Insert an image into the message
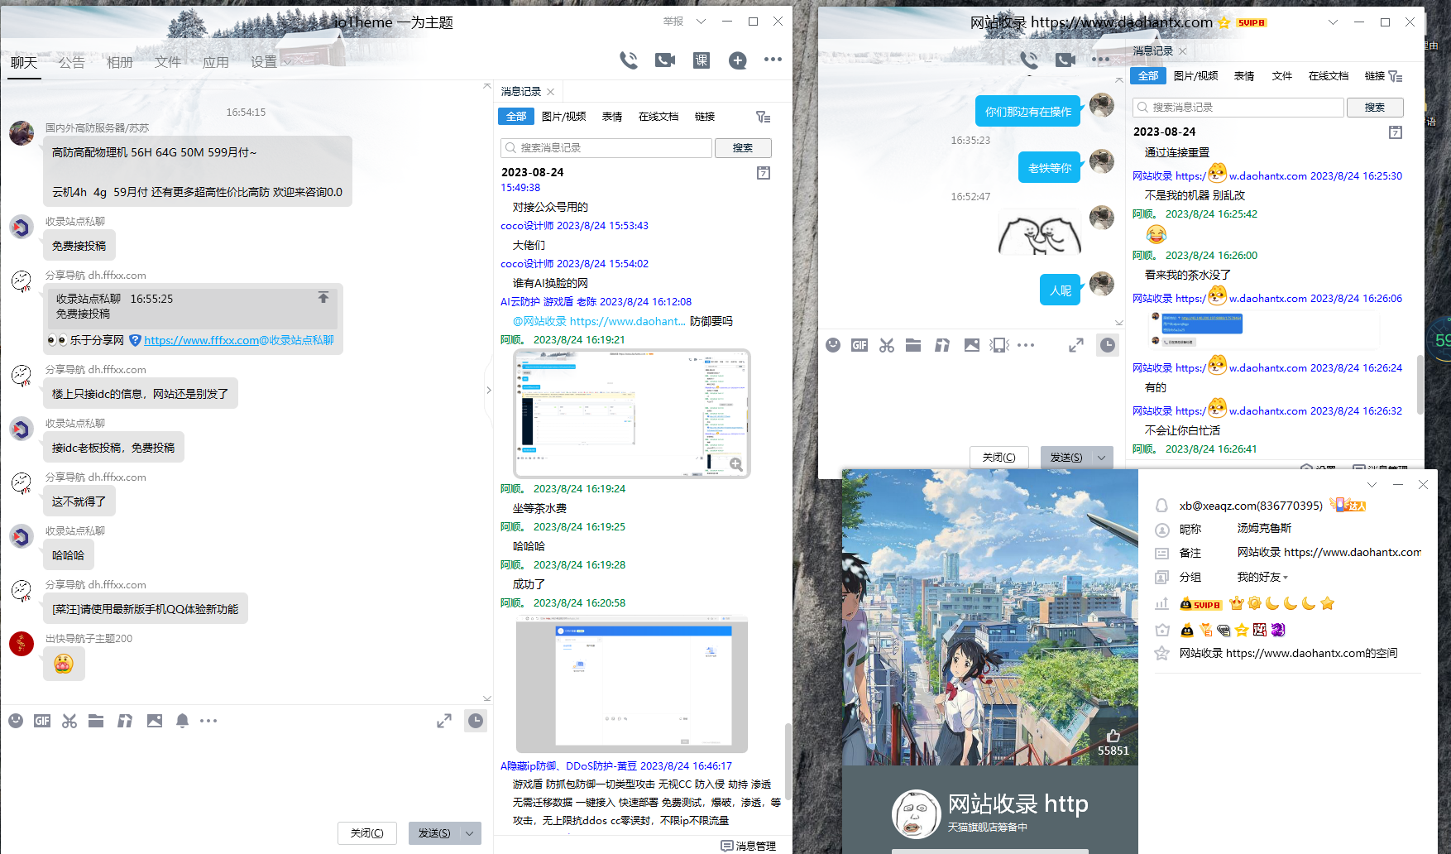This screenshot has height=854, width=1451. 154,721
